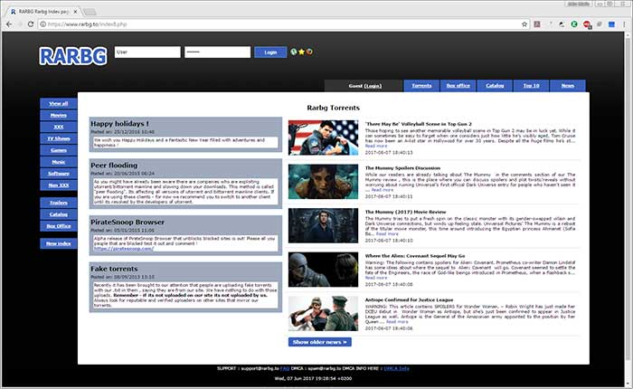Open the Top Gun 2 Volleyball Scene headline
The width and height of the screenshot is (633, 389).
[x=418, y=124]
